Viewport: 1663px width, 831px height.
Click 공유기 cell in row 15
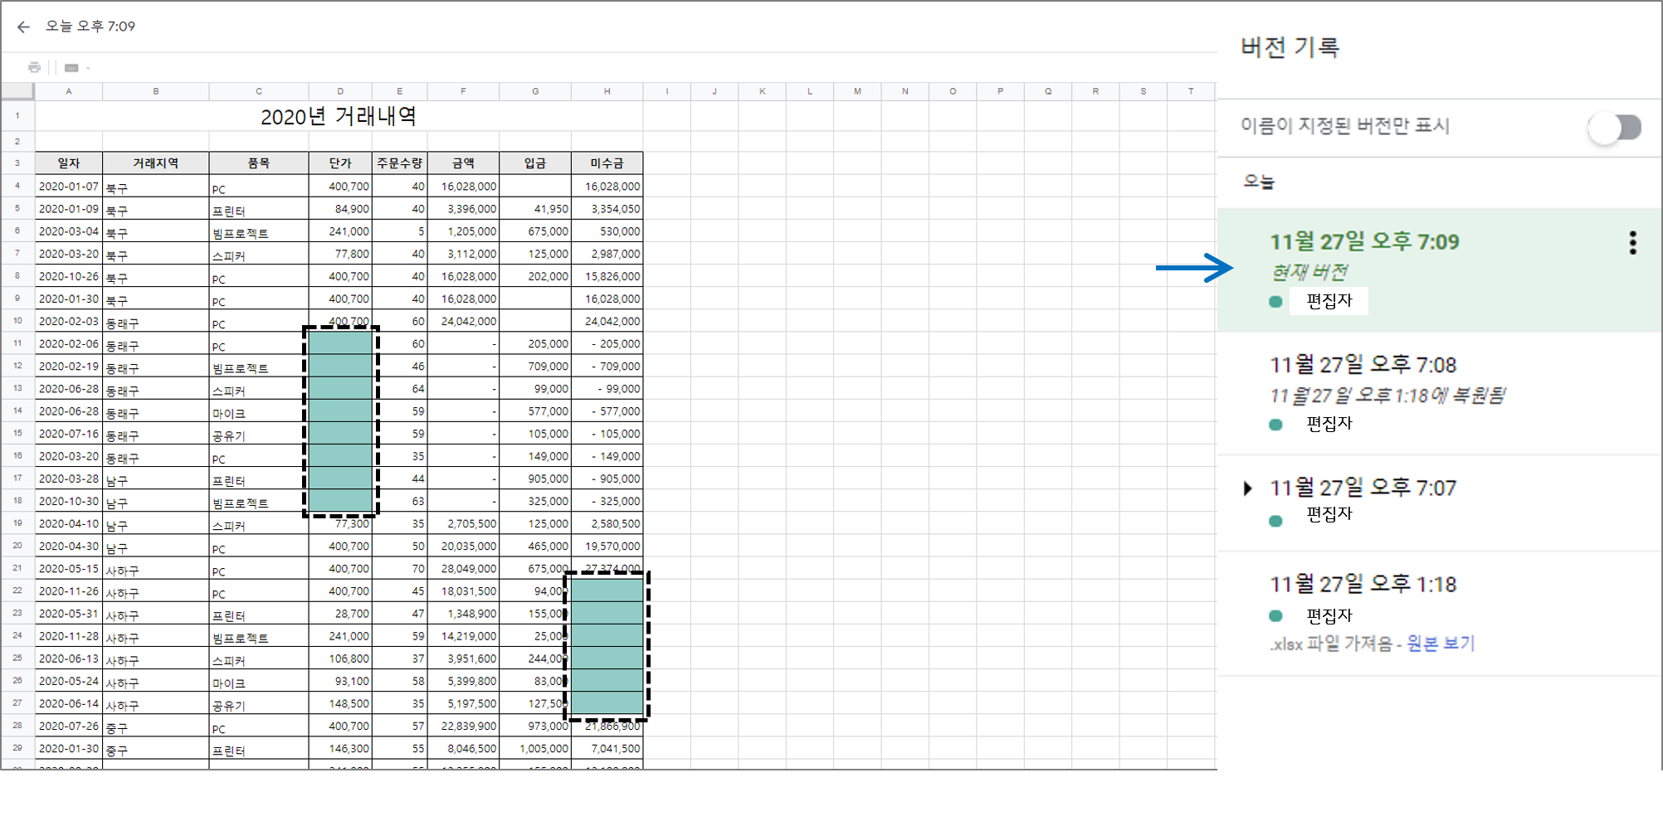coord(259,434)
